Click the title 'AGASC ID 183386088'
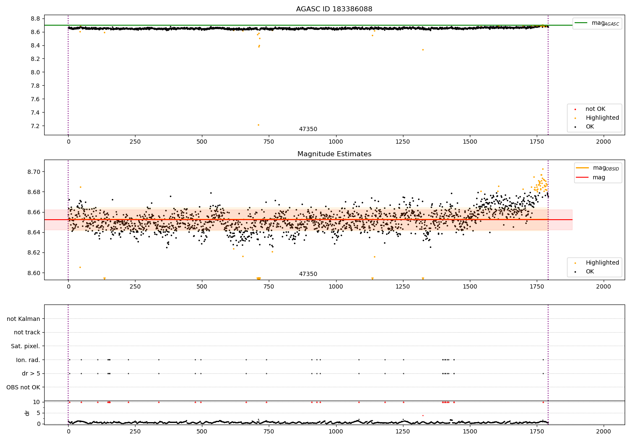This screenshot has height=441, width=631. coord(334,9)
